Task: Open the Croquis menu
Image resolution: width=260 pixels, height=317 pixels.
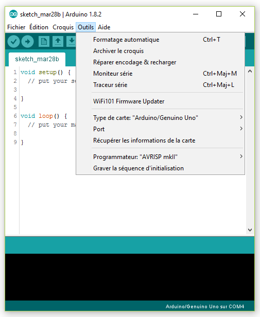Action: coord(63,27)
